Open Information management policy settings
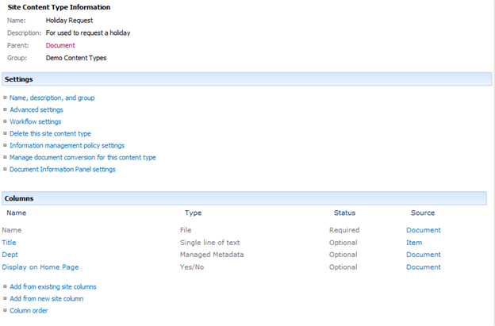Image resolution: width=495 pixels, height=326 pixels. point(67,145)
